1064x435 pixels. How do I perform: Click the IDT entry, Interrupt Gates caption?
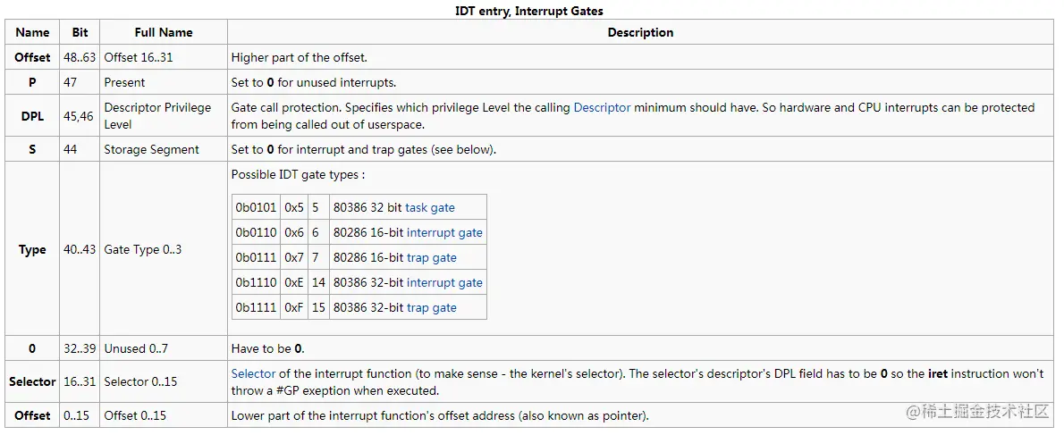(529, 11)
